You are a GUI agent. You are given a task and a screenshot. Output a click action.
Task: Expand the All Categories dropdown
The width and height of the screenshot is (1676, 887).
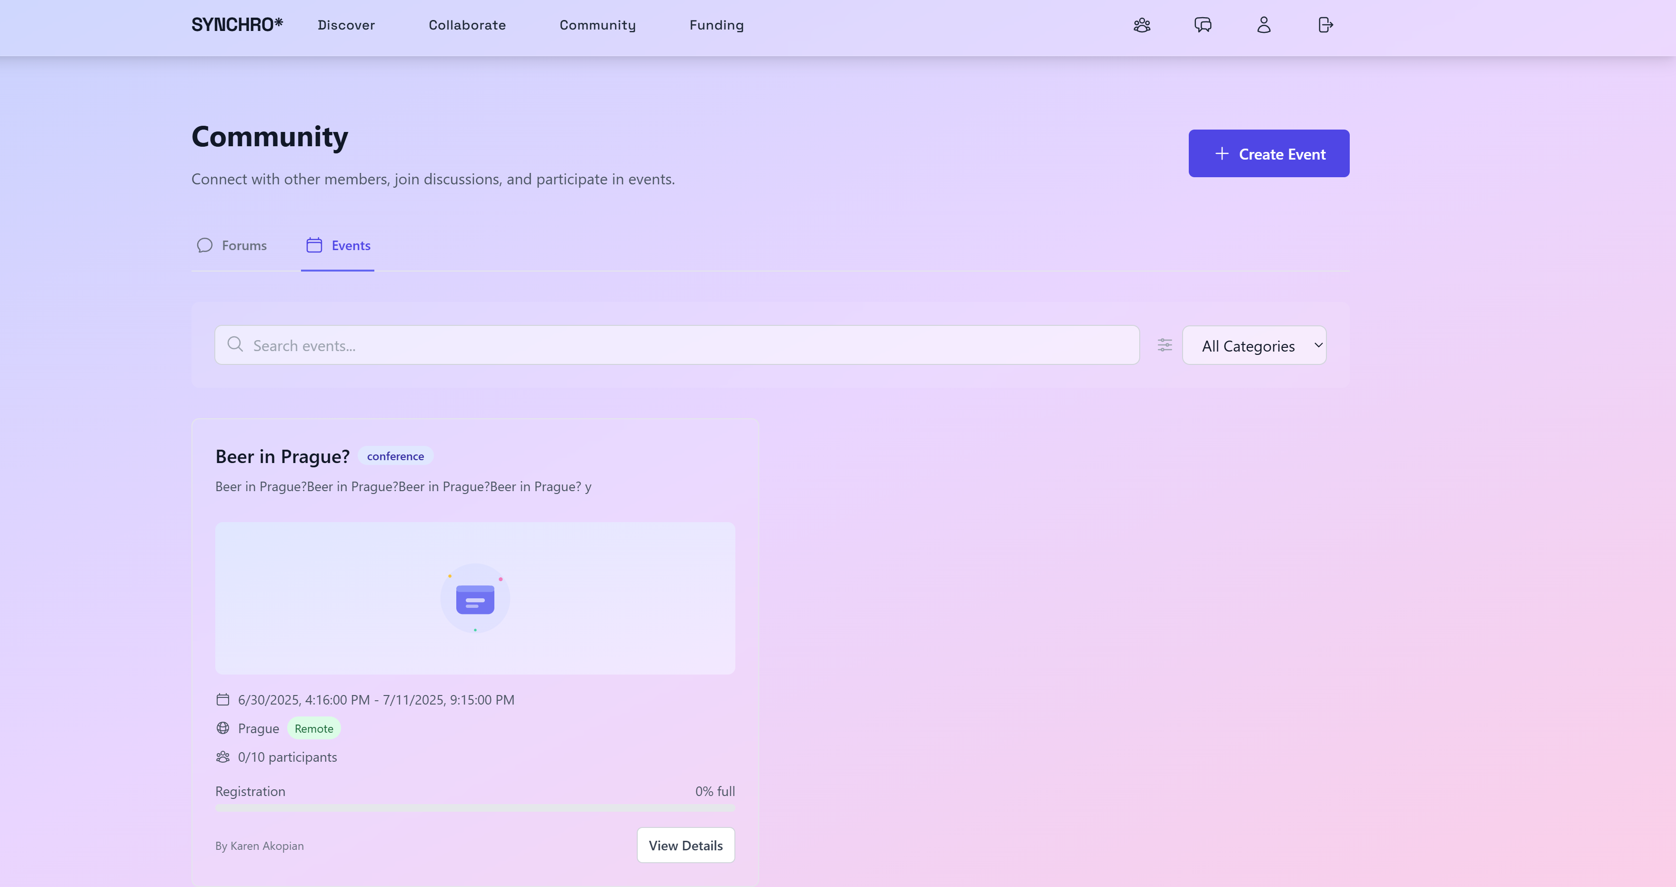1254,345
